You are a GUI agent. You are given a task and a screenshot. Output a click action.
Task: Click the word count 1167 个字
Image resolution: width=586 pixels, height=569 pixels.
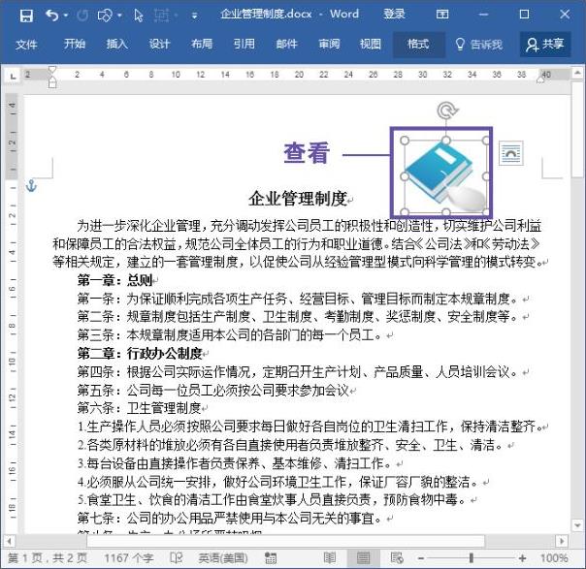(129, 558)
